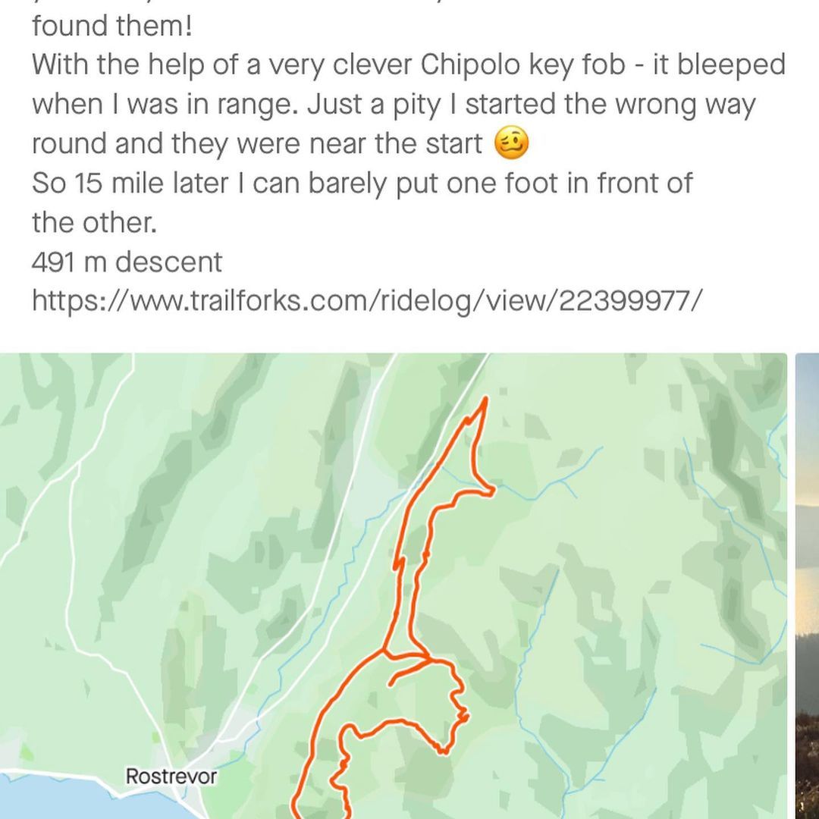The height and width of the screenshot is (819, 819).
Task: Tap the ridelog number 22399977 in URL
Action: tap(622, 301)
